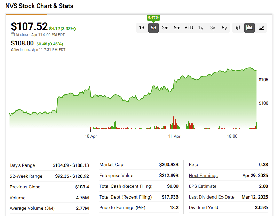The height and width of the screenshot is (216, 277).
Task: Select the 3y time range
Action: [x=213, y=28]
